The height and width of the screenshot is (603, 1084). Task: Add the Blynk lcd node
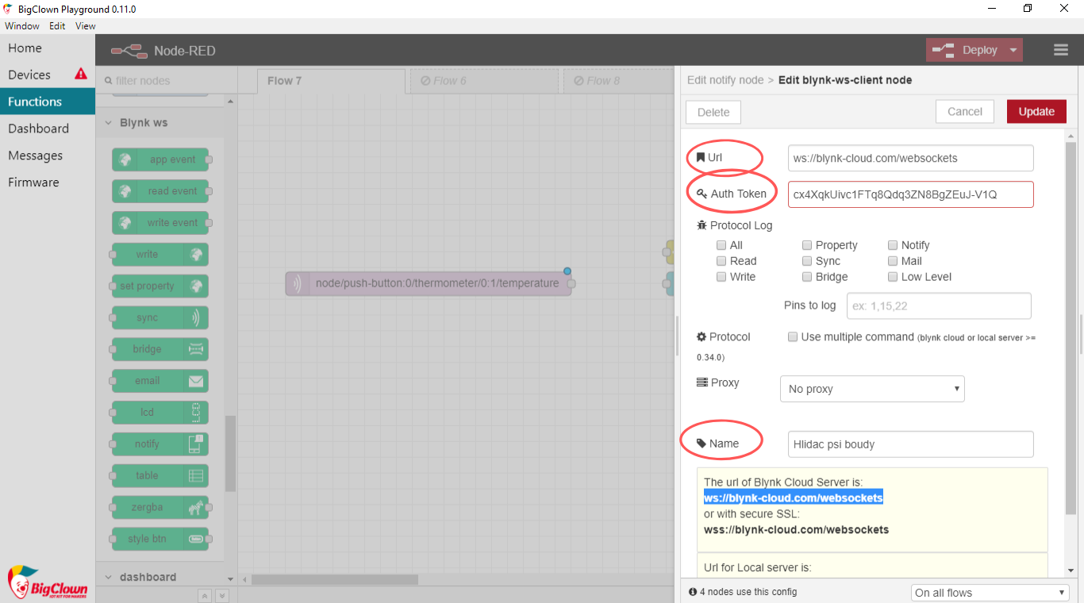click(160, 413)
